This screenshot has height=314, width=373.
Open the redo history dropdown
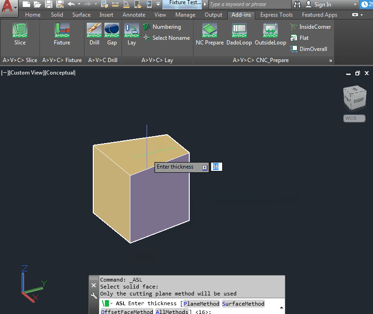tap(96, 4)
